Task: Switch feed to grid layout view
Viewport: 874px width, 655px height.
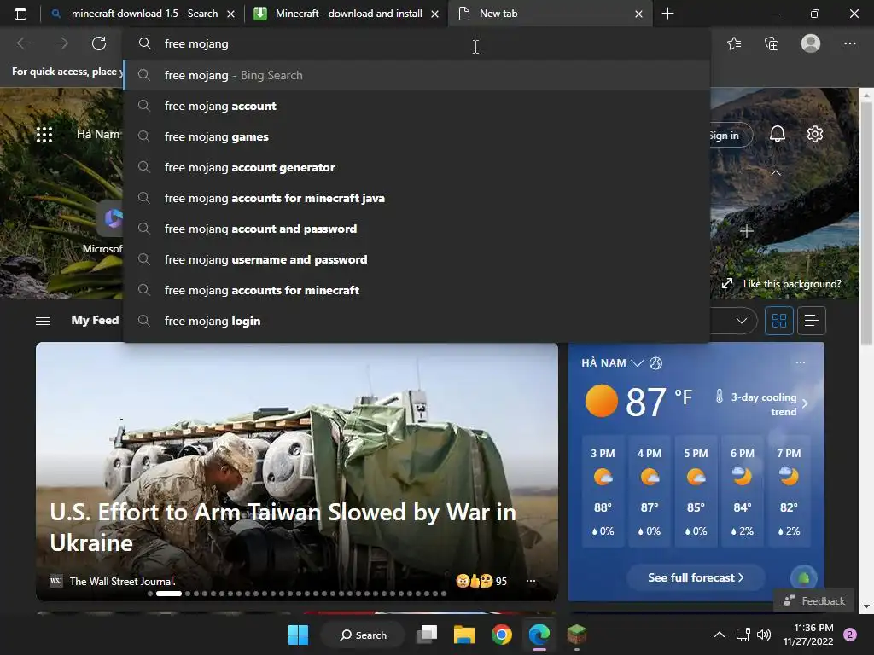Action: [778, 321]
